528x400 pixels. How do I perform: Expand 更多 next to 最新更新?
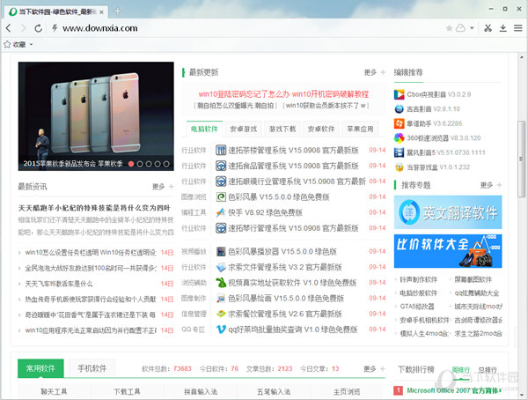(375, 72)
